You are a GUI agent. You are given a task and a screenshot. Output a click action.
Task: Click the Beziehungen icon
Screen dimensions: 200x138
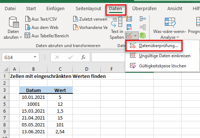click(143, 27)
